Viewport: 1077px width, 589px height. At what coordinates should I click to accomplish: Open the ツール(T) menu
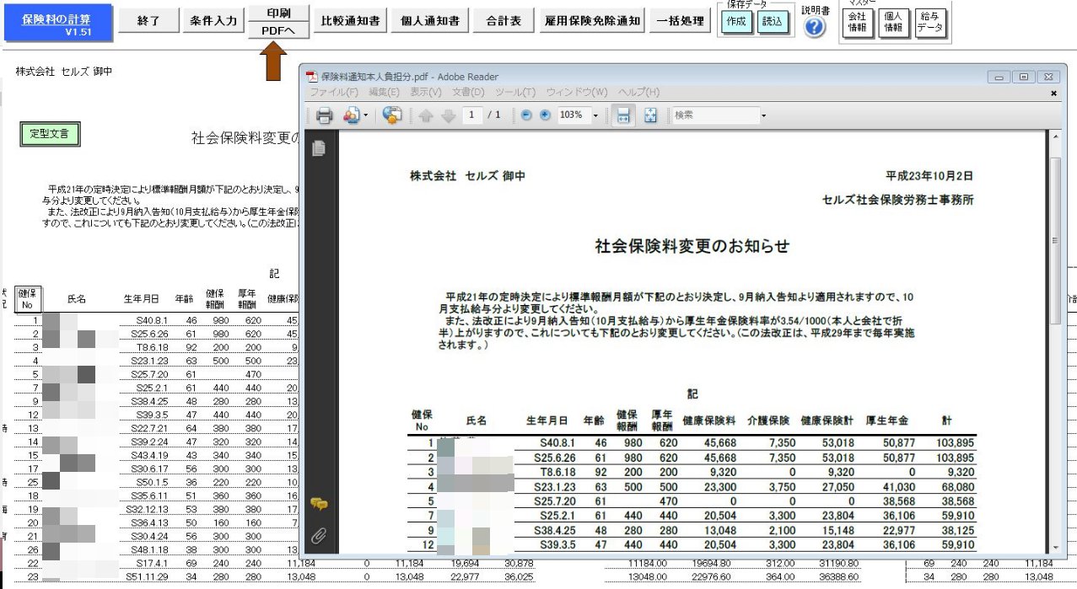click(514, 92)
